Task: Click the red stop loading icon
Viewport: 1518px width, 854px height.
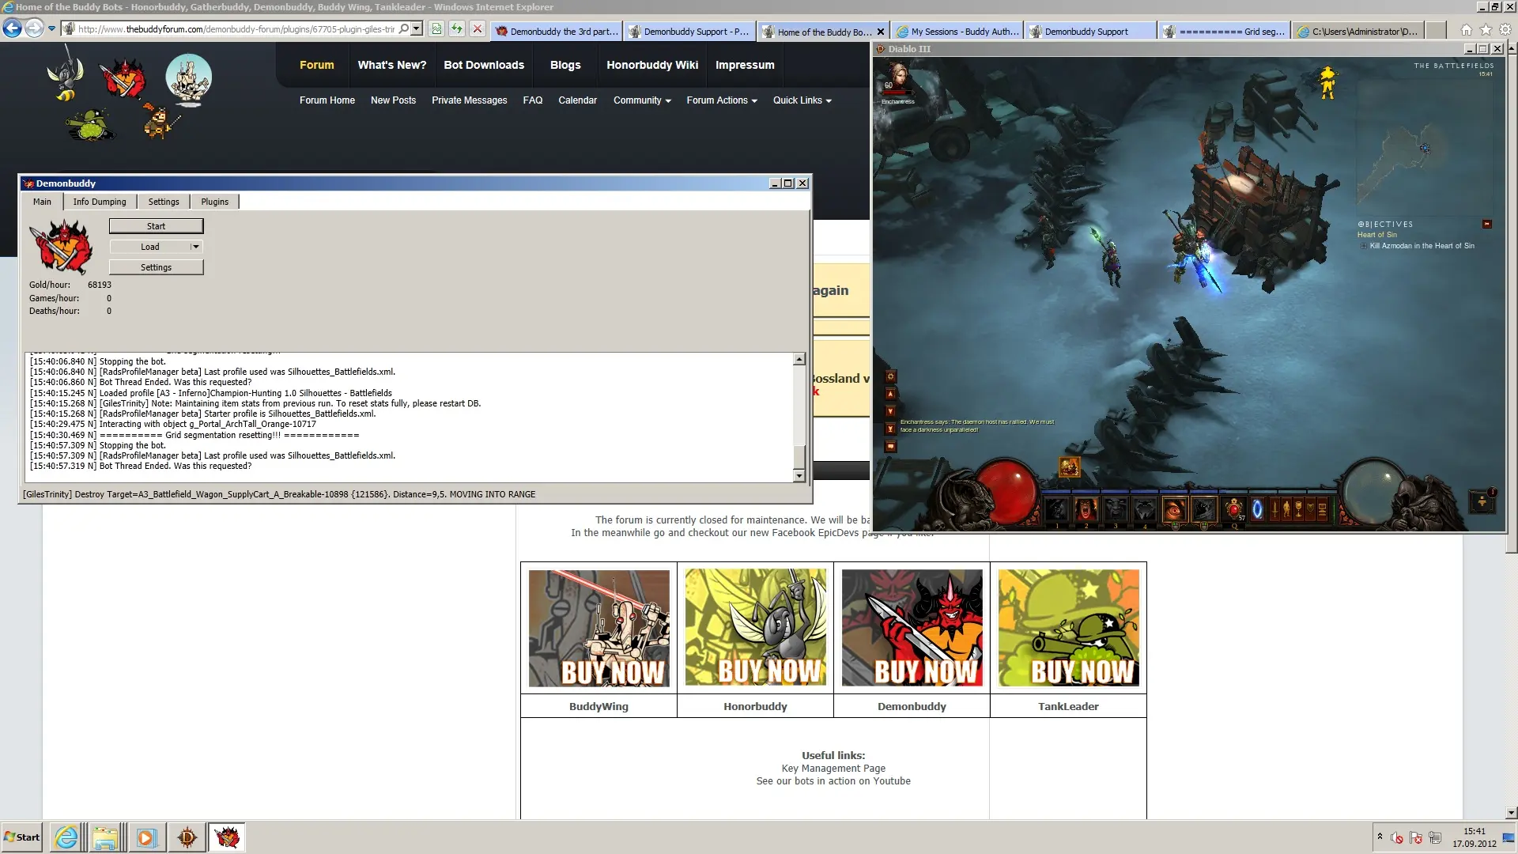Action: (477, 29)
